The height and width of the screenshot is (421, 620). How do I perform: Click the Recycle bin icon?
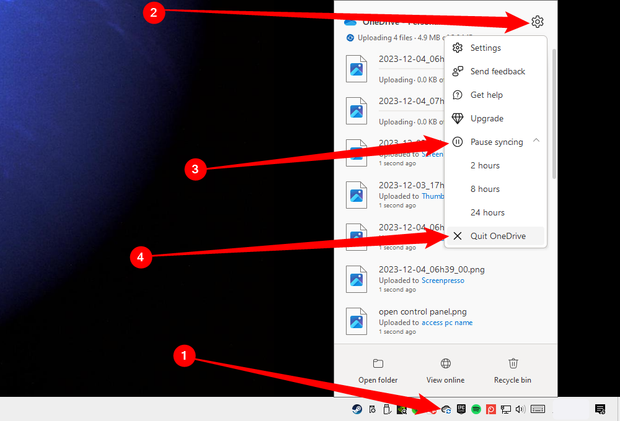click(513, 363)
